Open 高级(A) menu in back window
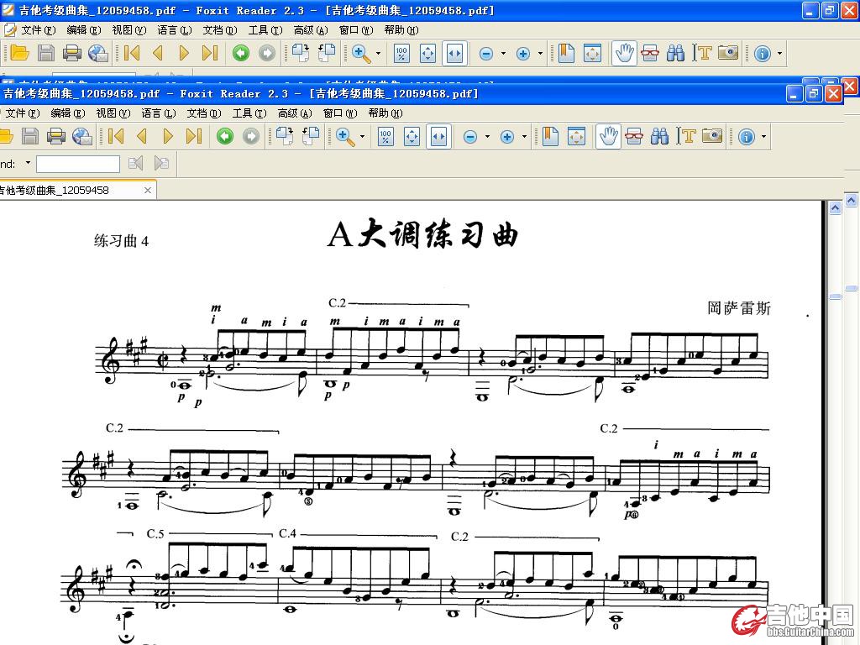 (x=311, y=30)
